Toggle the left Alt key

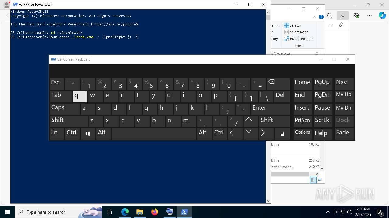pos(103,134)
